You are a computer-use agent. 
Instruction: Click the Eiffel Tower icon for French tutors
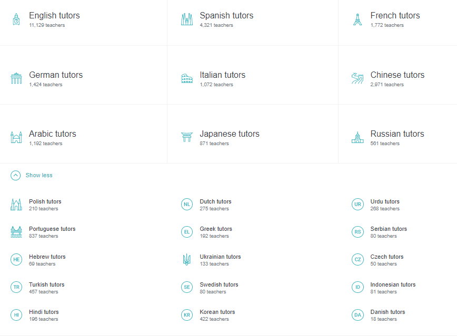tap(357, 19)
